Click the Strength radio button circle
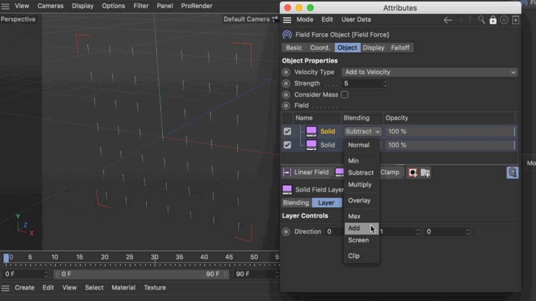Image resolution: width=536 pixels, height=301 pixels. 286,83
